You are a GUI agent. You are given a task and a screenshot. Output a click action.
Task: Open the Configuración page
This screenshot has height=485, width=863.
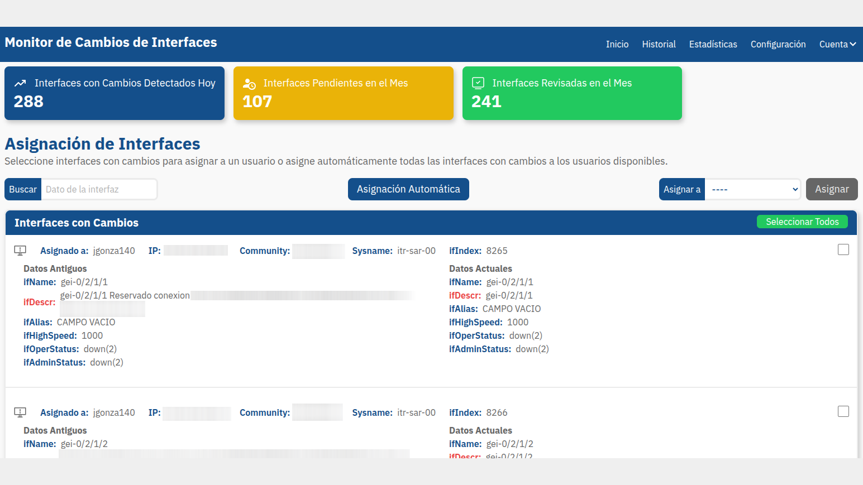pyautogui.click(x=778, y=44)
